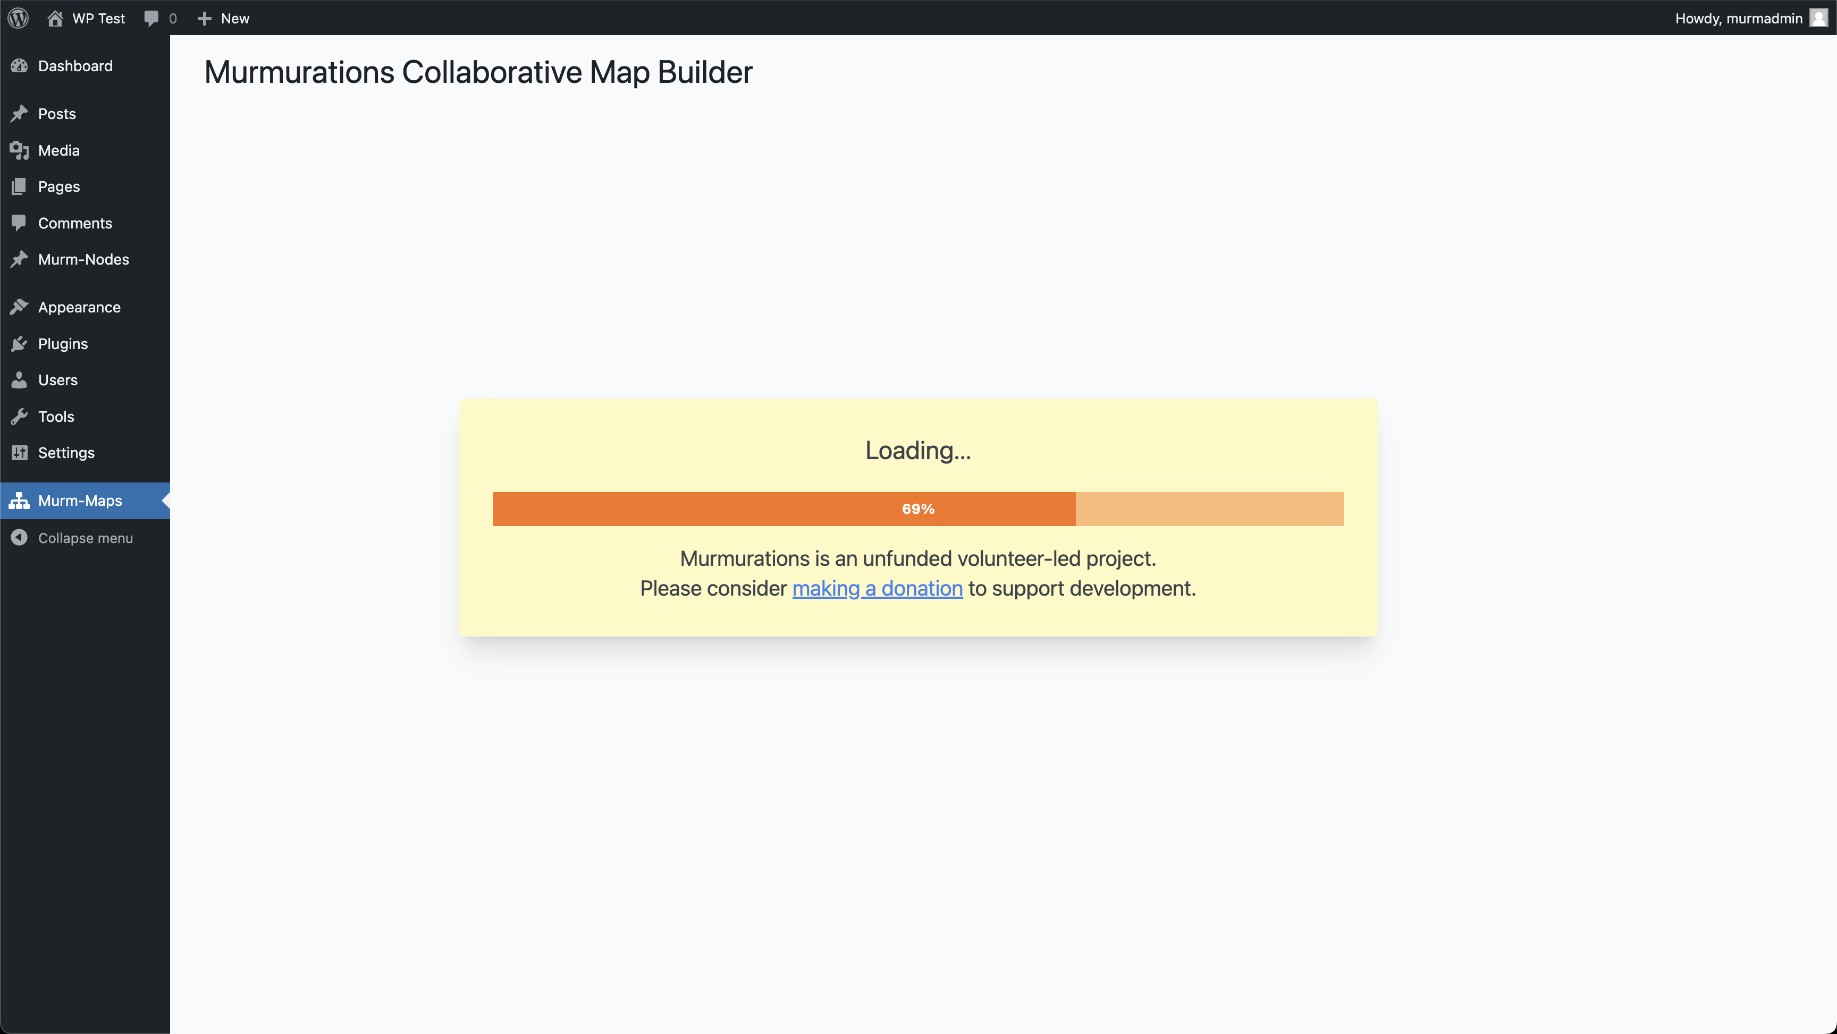Click the Murm-Maps network icon

(19, 501)
